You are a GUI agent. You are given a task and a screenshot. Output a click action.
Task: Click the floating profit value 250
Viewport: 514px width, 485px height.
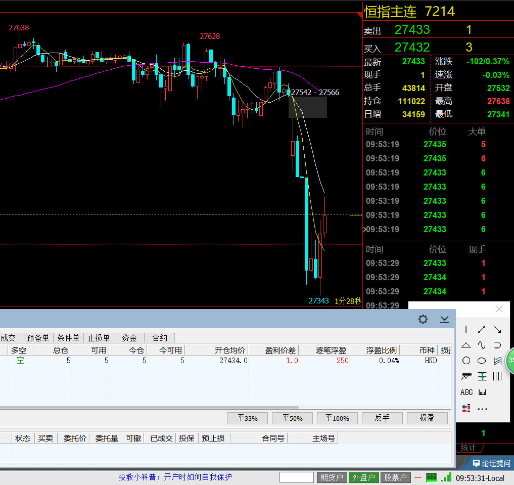(x=342, y=361)
